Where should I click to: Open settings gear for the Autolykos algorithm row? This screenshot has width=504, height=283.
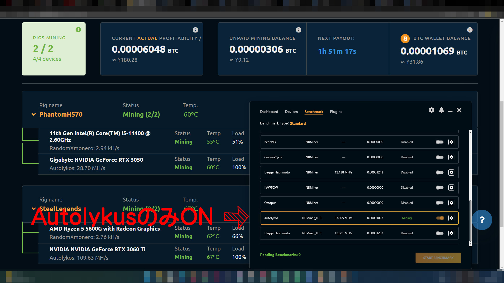(x=451, y=218)
